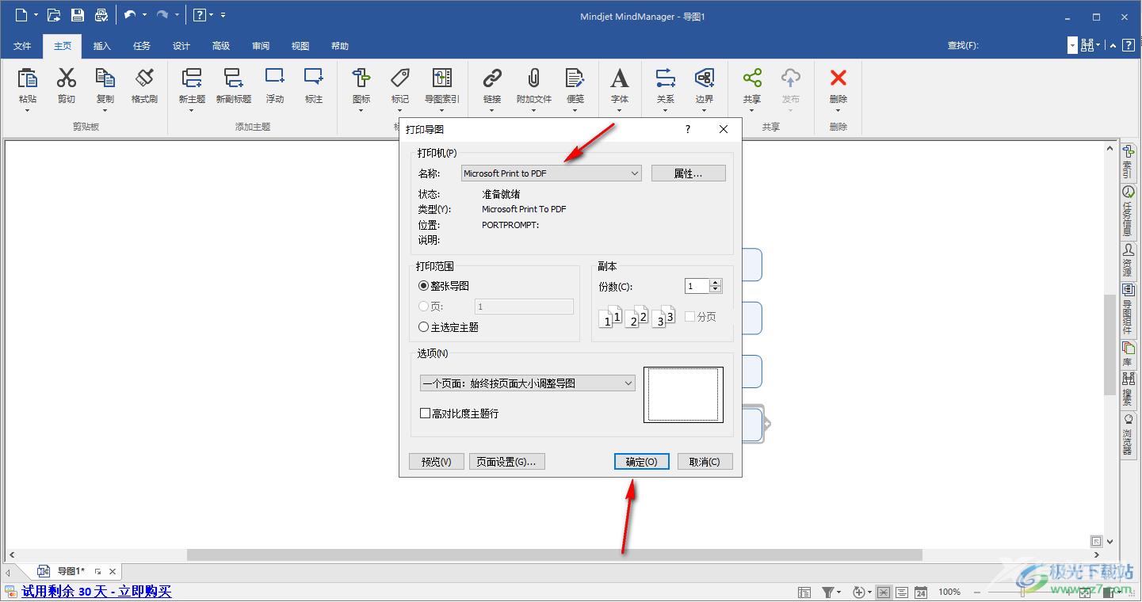Click the Print icon in quick access toolbar
The image size is (1142, 602).
(x=101, y=15)
